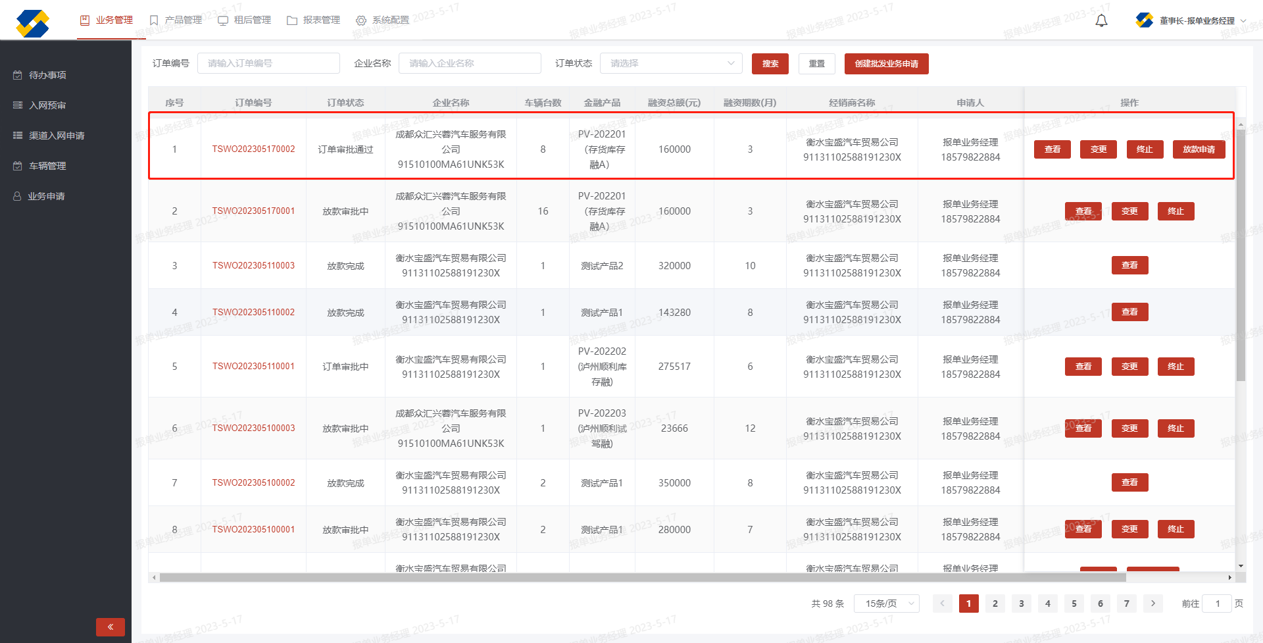The image size is (1263, 643).
Task: Click the company logo icon
Action: pyautogui.click(x=33, y=23)
